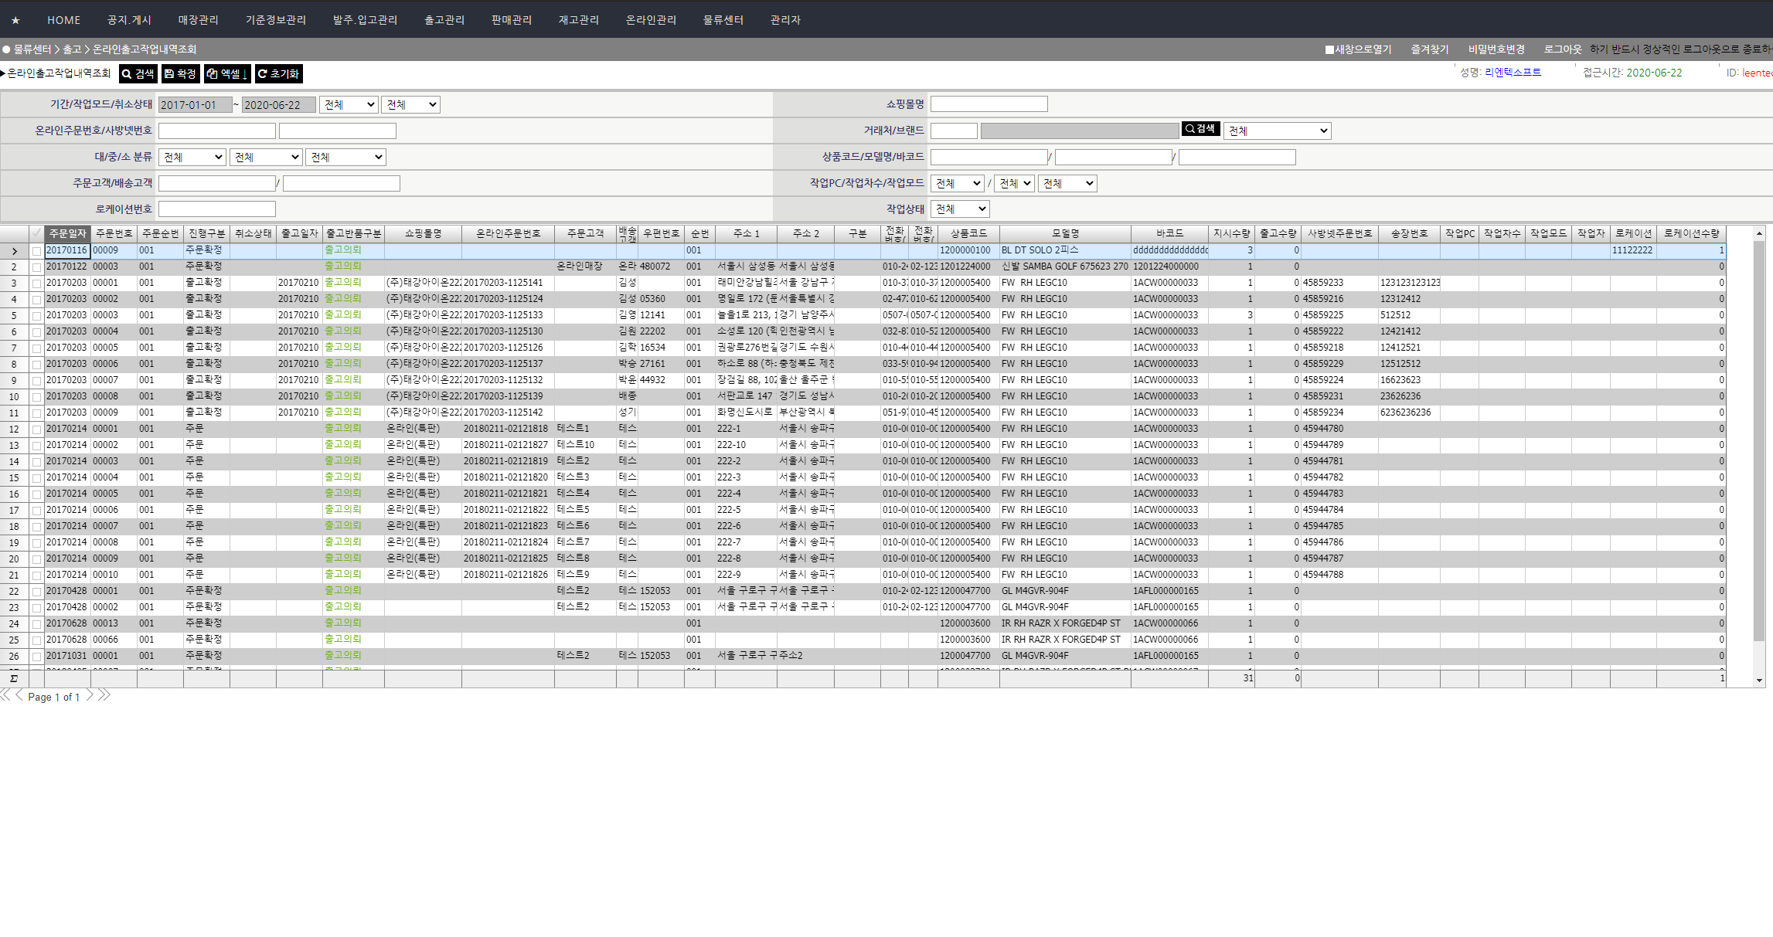Click the 로그아웃 link
Image resolution: width=1773 pixels, height=937 pixels.
pos(1563,49)
